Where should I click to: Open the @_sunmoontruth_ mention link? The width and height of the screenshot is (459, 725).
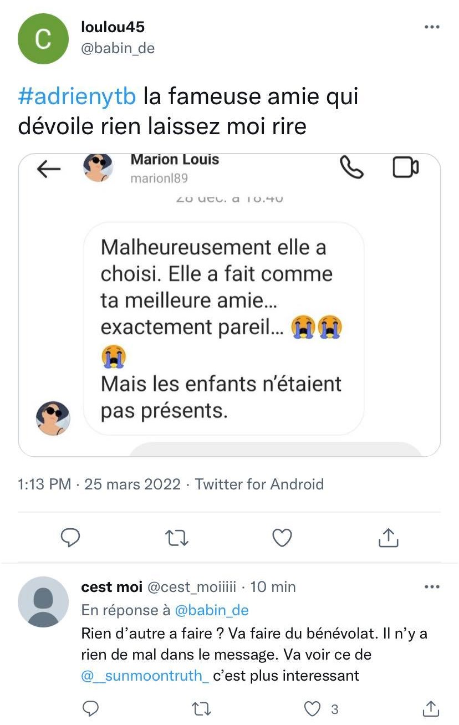145,676
